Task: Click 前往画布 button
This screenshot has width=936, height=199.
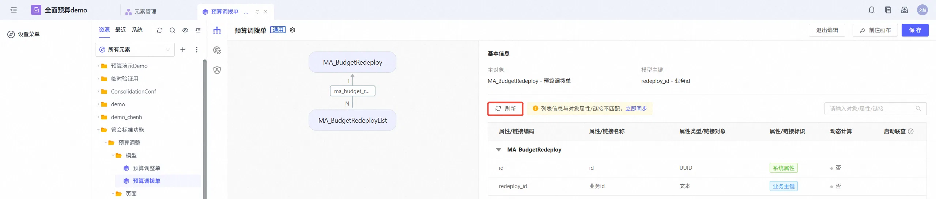Action: point(875,30)
